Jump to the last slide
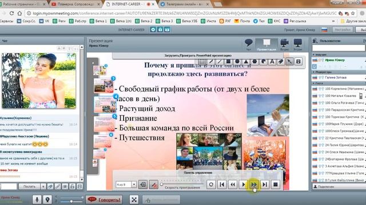Viewport: 366px width, 205px height. tap(265, 184)
